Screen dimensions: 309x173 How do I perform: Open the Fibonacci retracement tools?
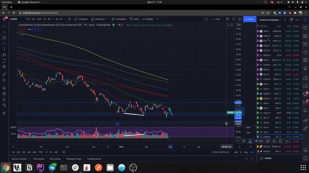pos(4,38)
